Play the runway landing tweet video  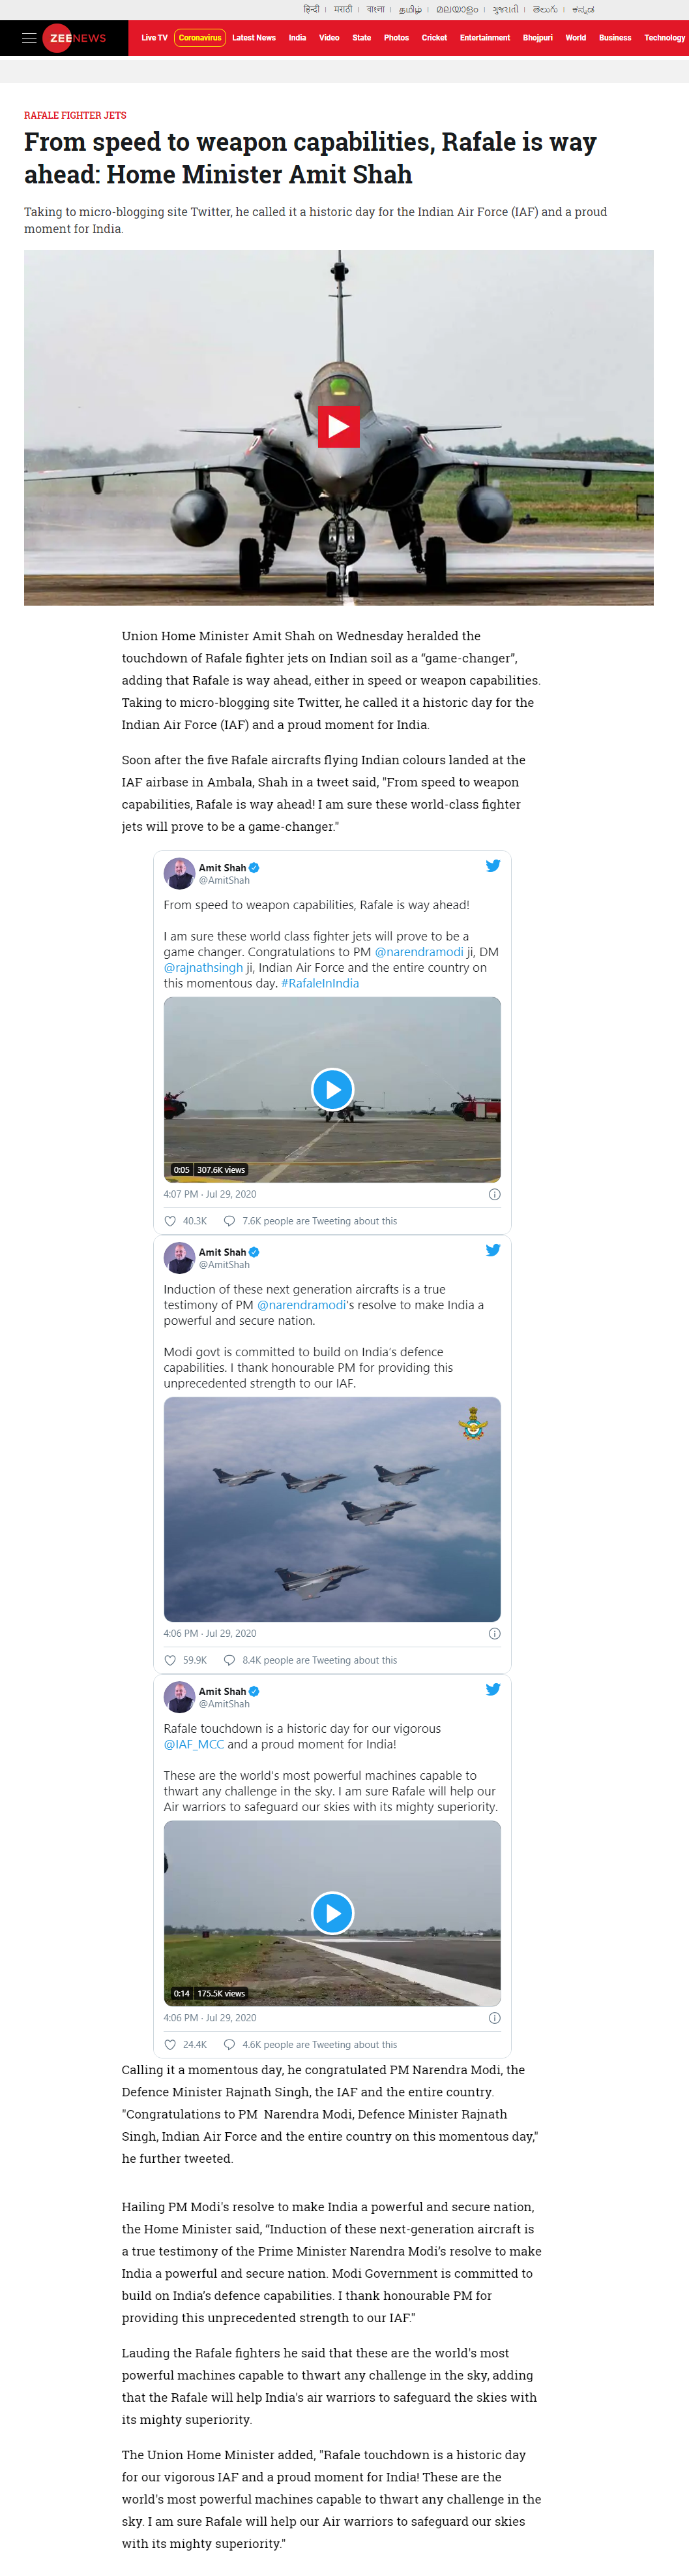[x=332, y=1913]
